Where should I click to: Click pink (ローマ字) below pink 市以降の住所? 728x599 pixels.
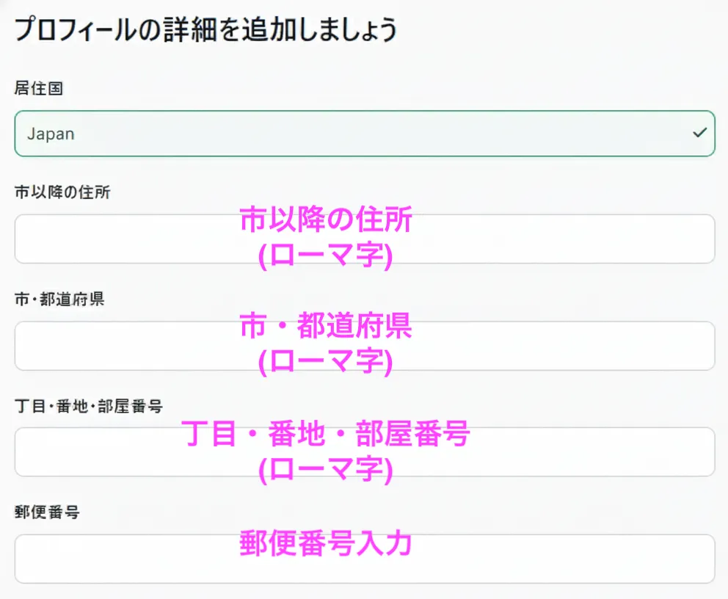tap(326, 255)
